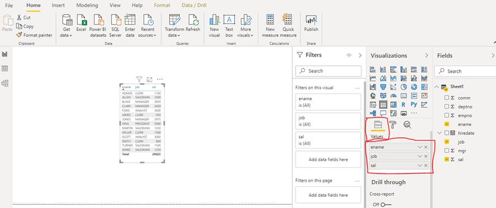Select the stacked bar chart visual
Viewport: 496px width, 208px height.
(x=373, y=69)
